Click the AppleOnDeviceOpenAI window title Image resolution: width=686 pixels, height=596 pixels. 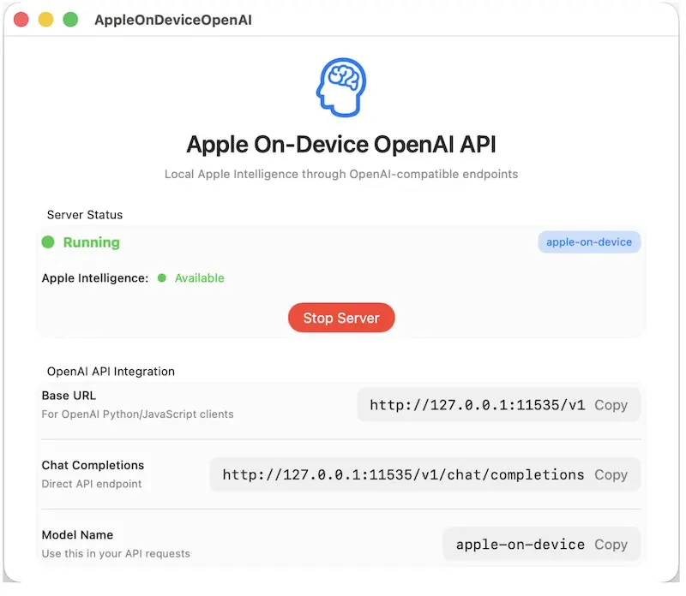tap(173, 20)
